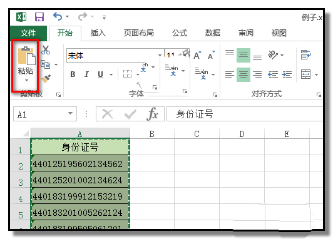Screen dimensions: 333x239
Task: Click the fx insert function button
Action: pos(153,114)
